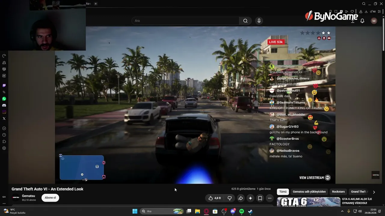The image size is (385, 216).
Task: Click the GX button at sidebar bottom
Action: pos(4,197)
